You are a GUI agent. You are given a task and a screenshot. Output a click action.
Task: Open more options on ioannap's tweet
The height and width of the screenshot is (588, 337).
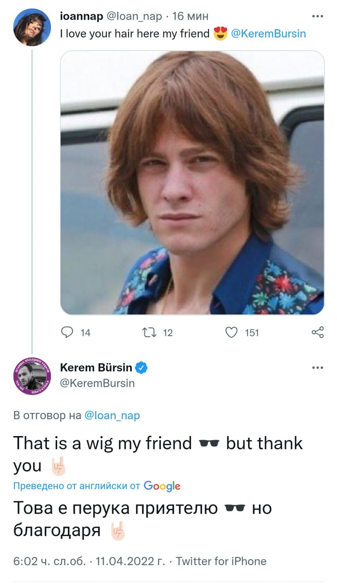[317, 16]
